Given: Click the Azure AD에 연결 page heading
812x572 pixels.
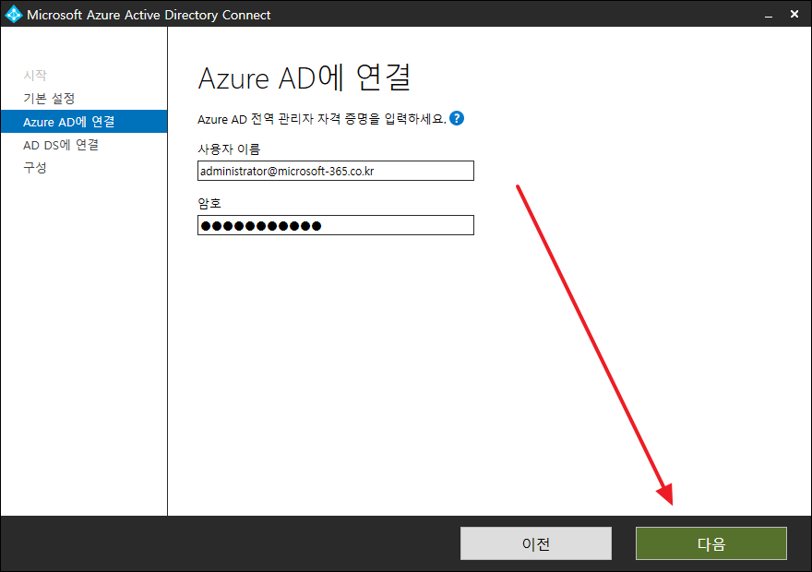Looking at the screenshot, I should [304, 77].
